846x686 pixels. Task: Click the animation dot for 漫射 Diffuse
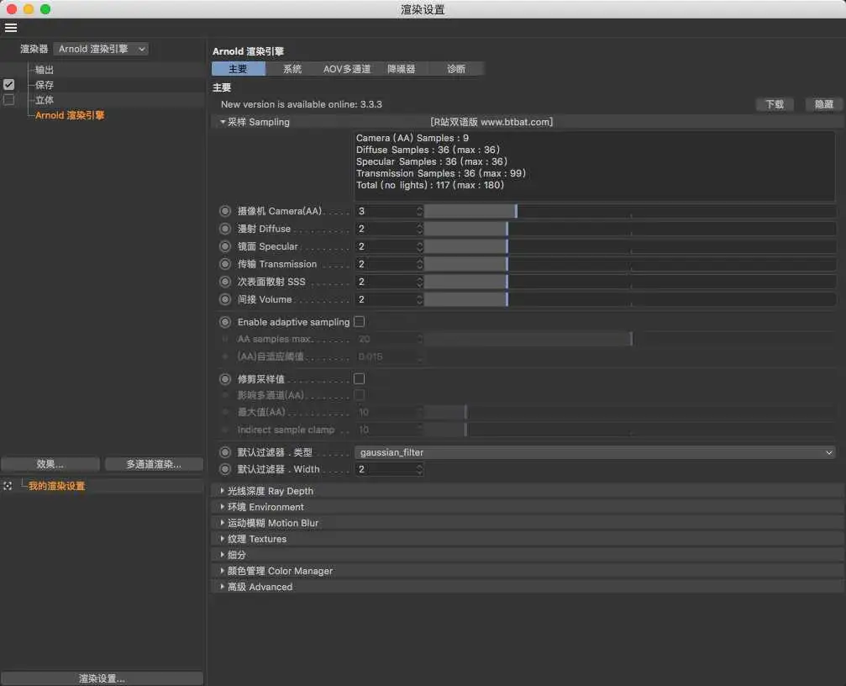(x=225, y=229)
